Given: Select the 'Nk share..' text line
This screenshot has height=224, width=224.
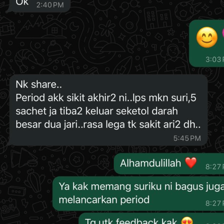Looking at the screenshot, I should [39, 84].
